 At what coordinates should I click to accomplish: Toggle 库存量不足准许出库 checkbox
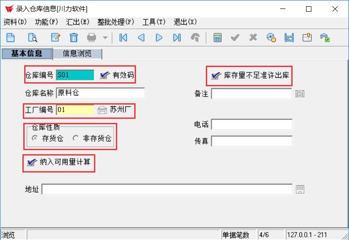216,76
